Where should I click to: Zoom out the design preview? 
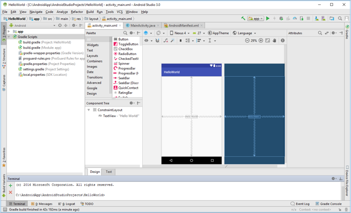247,41
